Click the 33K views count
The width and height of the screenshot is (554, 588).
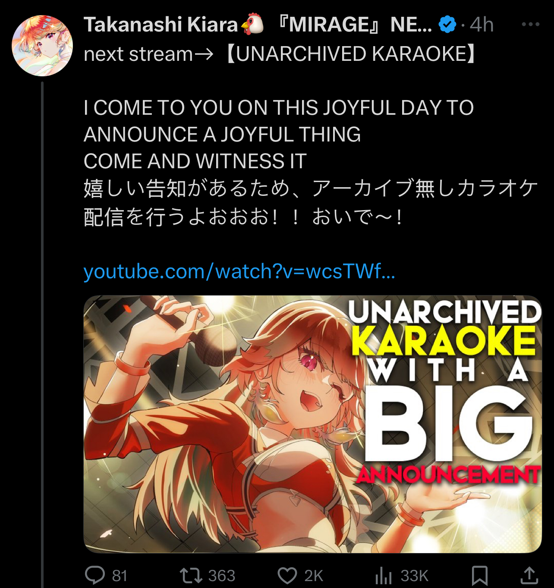(414, 576)
